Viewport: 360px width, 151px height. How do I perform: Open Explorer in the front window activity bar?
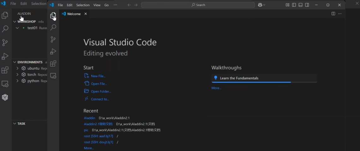[x=53, y=15]
